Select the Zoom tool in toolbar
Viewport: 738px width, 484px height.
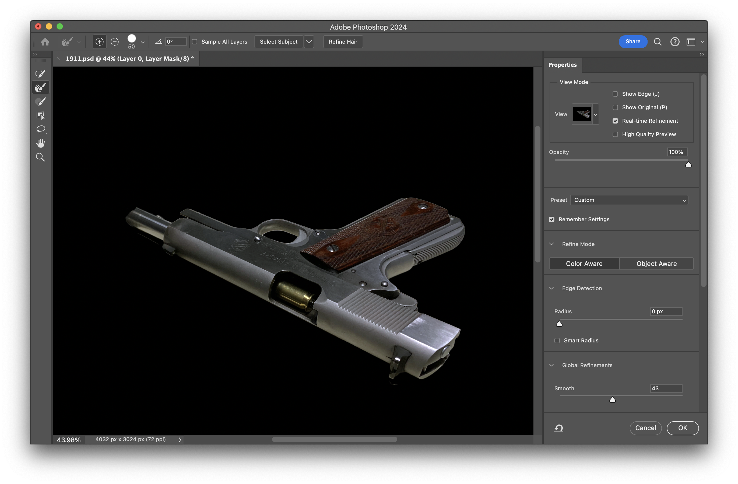pyautogui.click(x=40, y=157)
